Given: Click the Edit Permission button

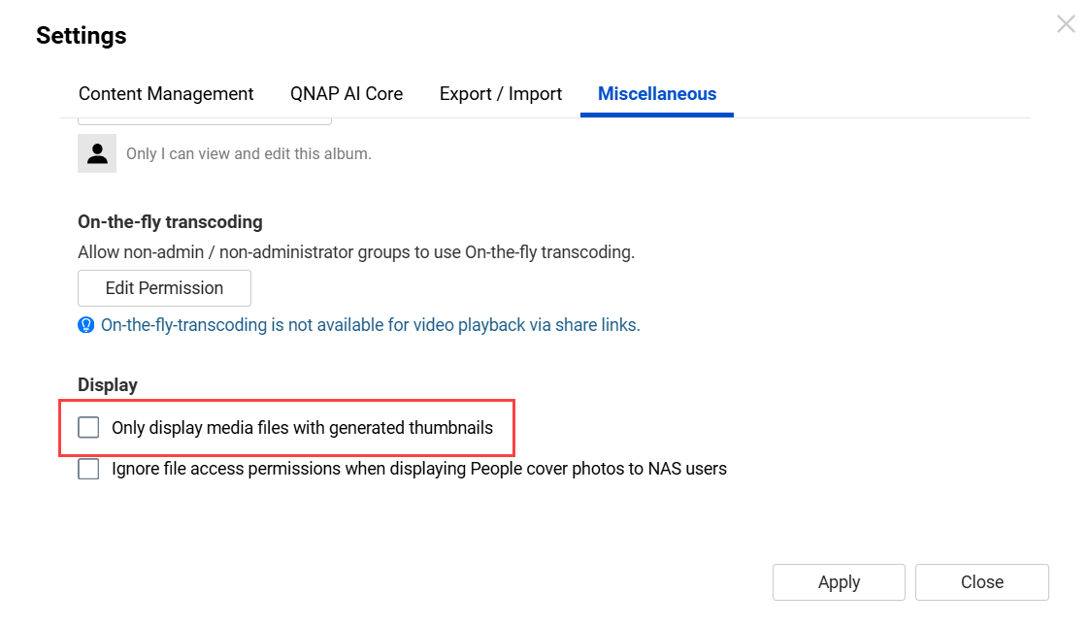Looking at the screenshot, I should coord(164,288).
